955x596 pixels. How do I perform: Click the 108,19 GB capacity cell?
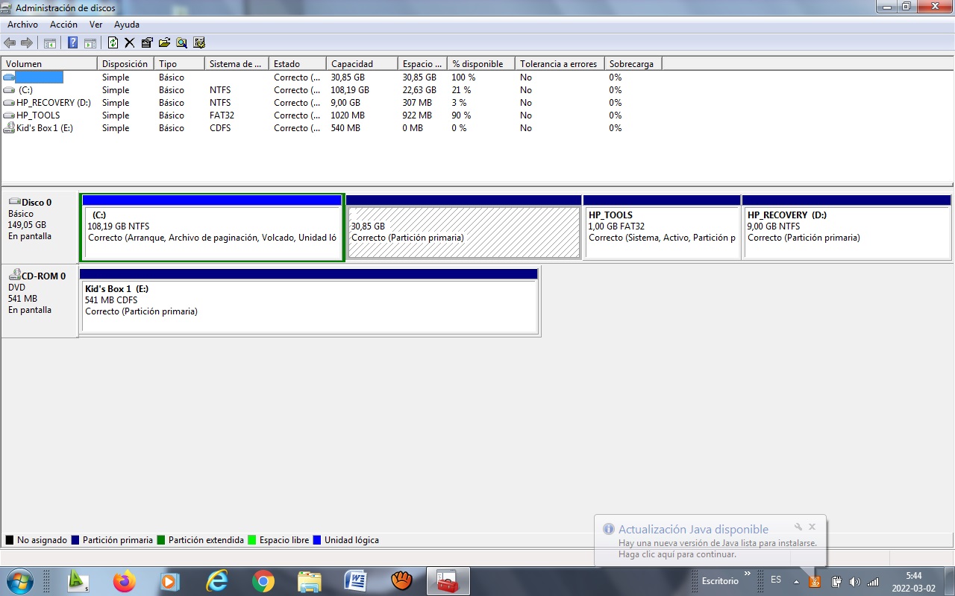point(350,90)
